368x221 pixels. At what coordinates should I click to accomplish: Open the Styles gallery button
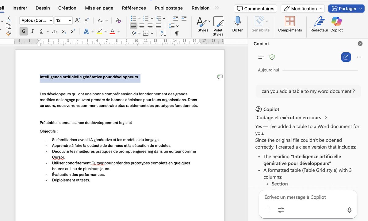click(x=203, y=24)
